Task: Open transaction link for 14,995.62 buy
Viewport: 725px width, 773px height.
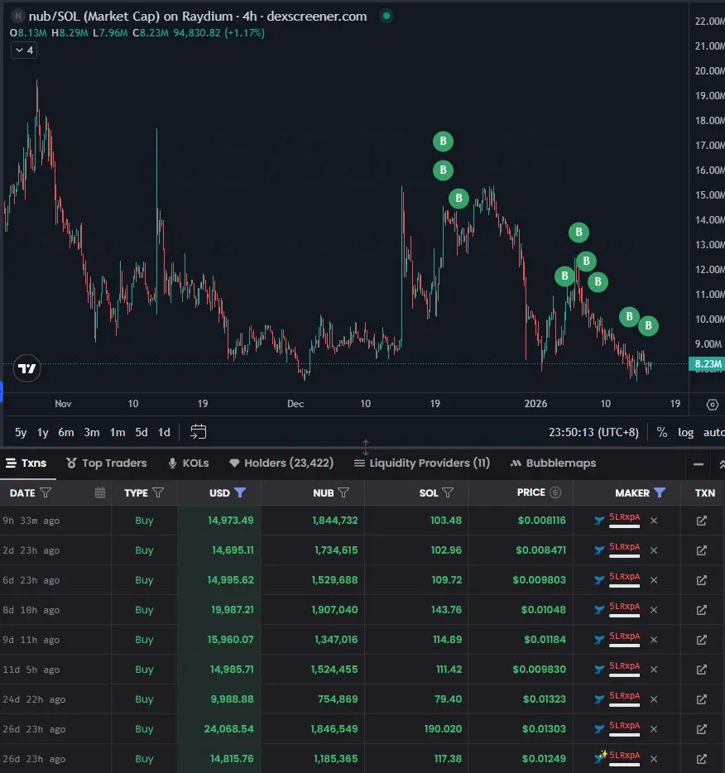Action: [702, 580]
